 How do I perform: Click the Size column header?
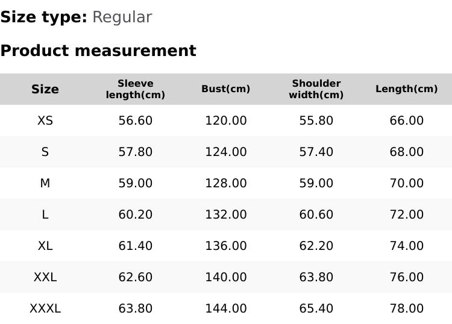click(x=45, y=89)
